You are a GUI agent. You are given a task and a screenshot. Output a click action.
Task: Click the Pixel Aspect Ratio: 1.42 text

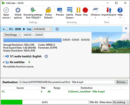click(x=20, y=48)
